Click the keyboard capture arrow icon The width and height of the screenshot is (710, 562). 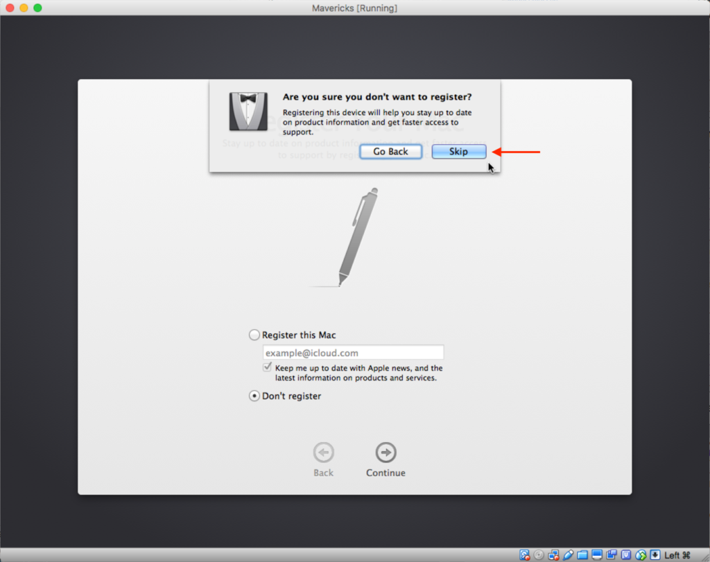point(654,555)
